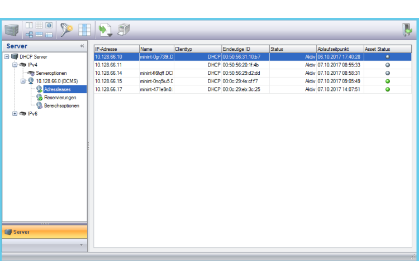The height and width of the screenshot is (279, 419).
Task: Open the navigation pane options dropdown arrow
Action: pos(82,245)
